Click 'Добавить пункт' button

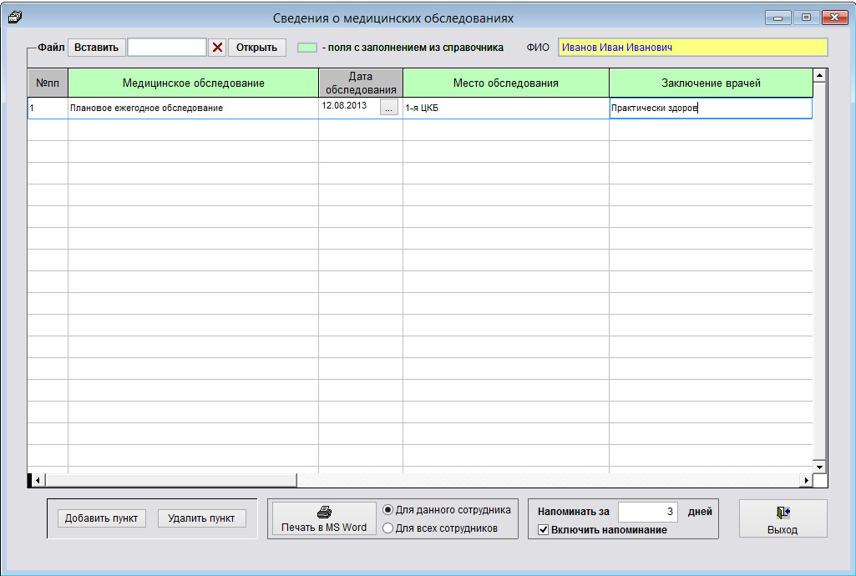pos(101,518)
